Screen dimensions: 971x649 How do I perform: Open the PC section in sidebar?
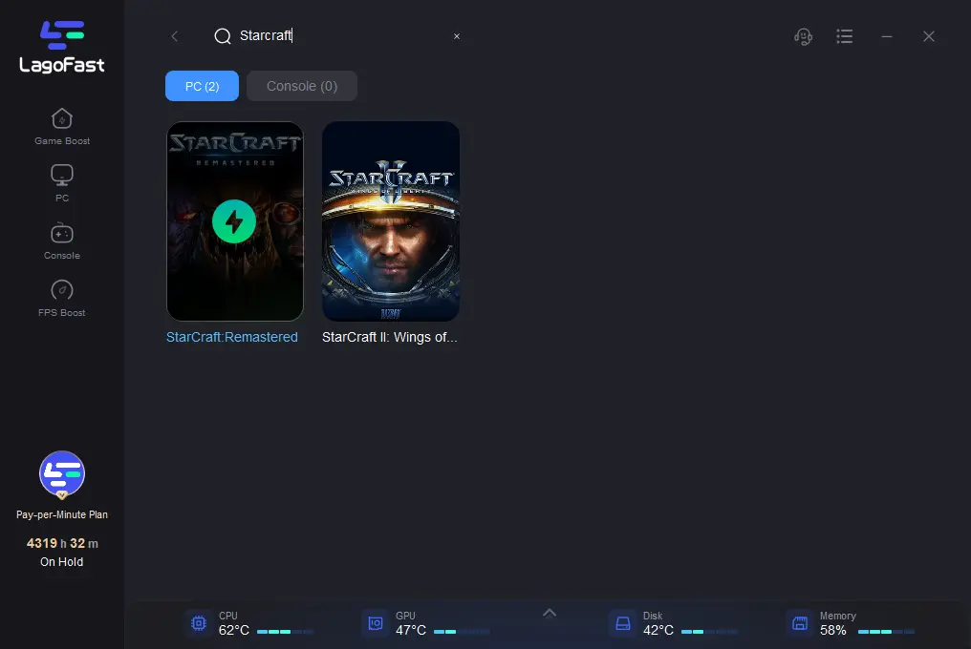[x=62, y=183]
